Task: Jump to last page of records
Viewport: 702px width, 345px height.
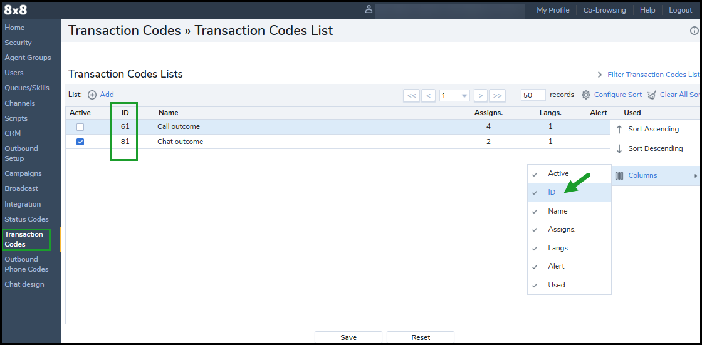Action: [497, 95]
